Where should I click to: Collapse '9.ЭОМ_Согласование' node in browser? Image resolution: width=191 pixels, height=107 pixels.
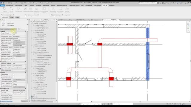tap(32, 81)
